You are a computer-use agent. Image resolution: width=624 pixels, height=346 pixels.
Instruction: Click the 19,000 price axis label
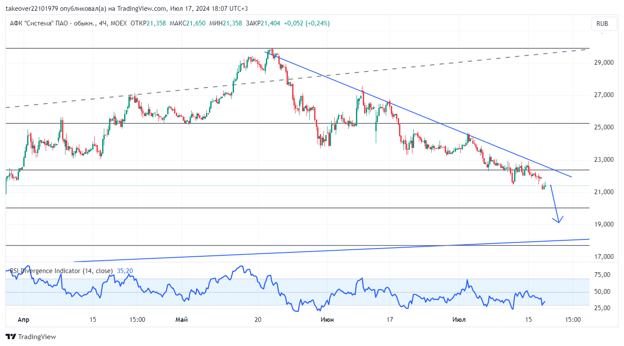click(603, 224)
